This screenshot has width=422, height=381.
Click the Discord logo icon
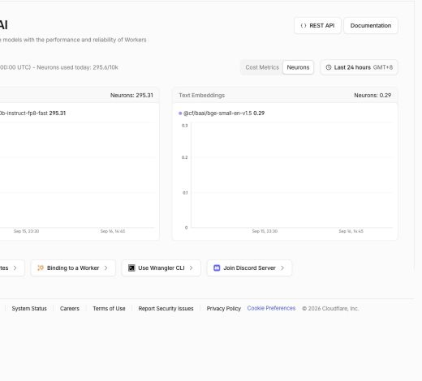pyautogui.click(x=217, y=268)
